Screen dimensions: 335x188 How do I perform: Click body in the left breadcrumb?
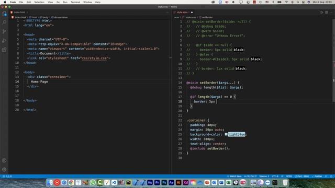coord(44,17)
